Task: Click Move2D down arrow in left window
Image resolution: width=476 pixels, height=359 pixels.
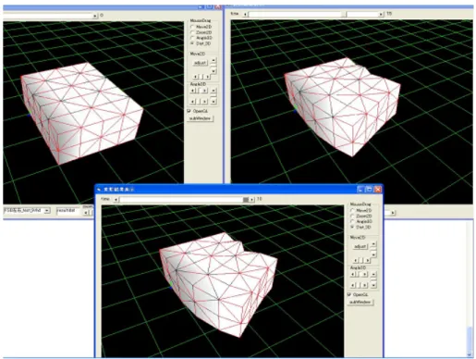Action: click(214, 71)
